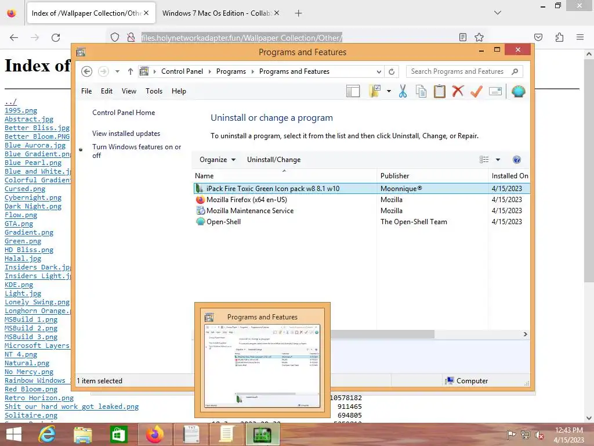Open recent locations dropdown arrow

tap(117, 71)
